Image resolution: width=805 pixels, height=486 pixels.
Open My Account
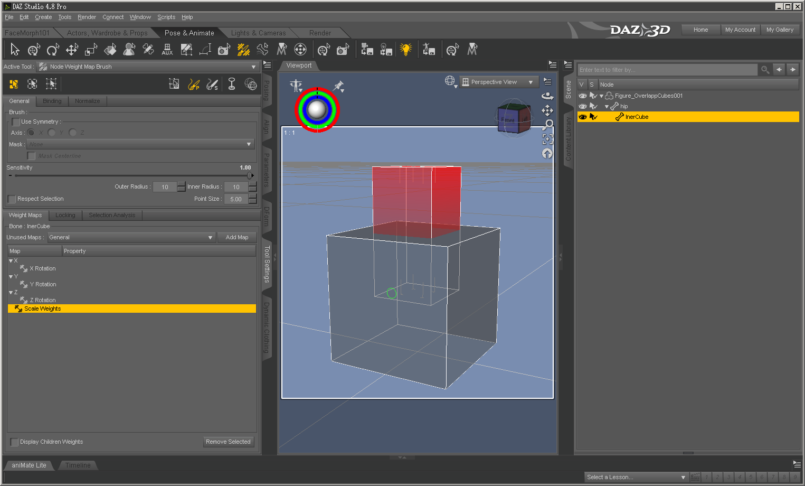coord(740,30)
